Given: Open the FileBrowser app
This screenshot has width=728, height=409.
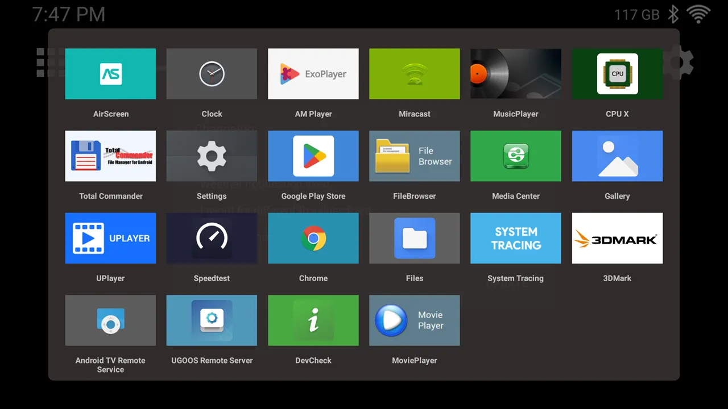Looking at the screenshot, I should (x=414, y=156).
